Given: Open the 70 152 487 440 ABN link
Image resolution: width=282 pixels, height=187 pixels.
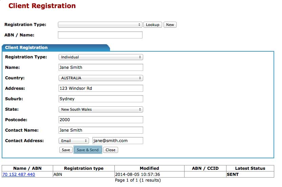Looking at the screenshot, I should (19, 175).
